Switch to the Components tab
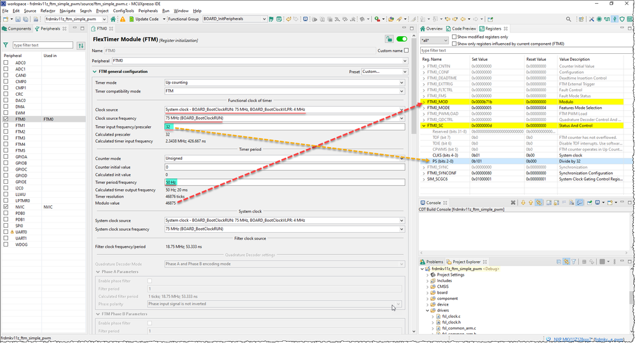The width and height of the screenshot is (635, 343). [16, 29]
